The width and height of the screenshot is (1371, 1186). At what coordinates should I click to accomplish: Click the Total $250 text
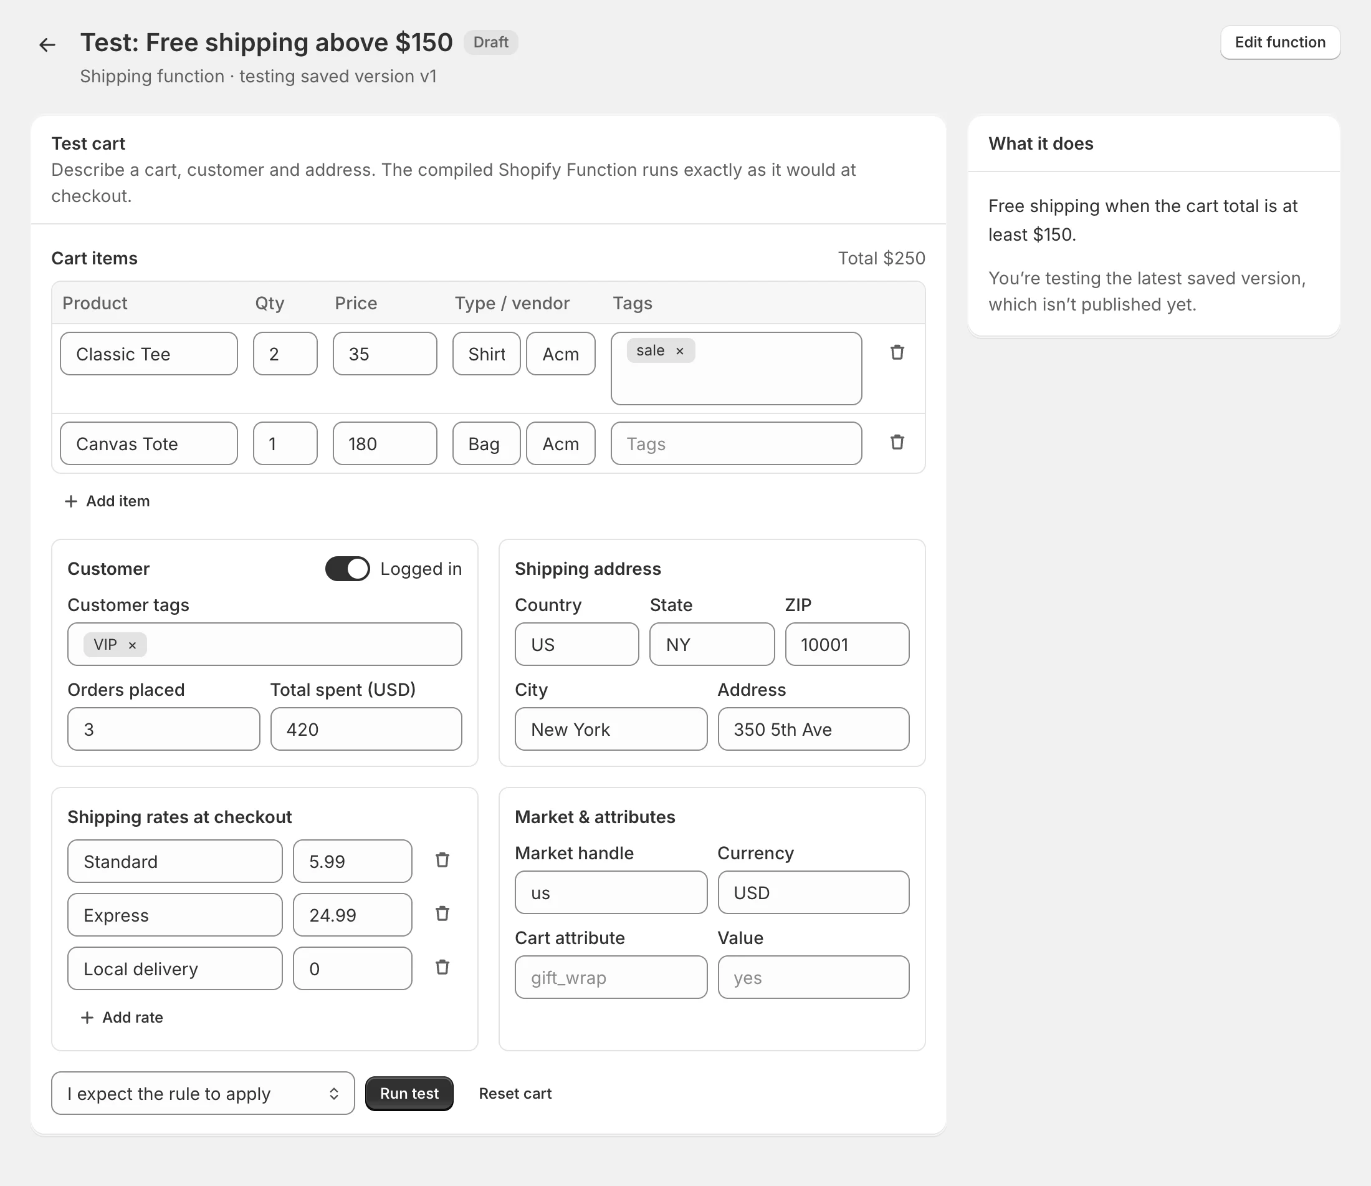point(881,258)
